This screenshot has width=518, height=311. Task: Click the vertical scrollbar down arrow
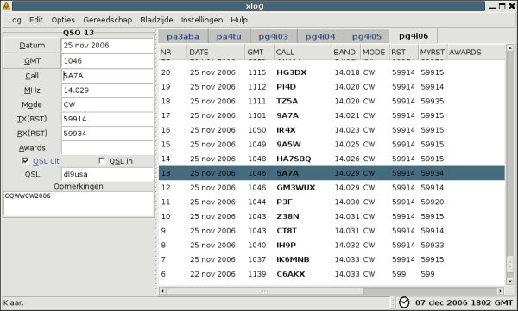[510, 282]
